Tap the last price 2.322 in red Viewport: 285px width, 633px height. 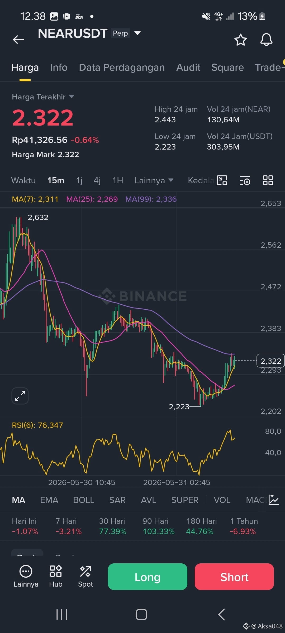[x=43, y=118]
